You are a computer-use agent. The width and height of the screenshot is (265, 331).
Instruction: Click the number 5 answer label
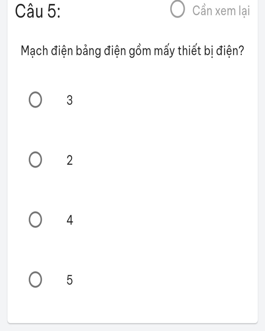point(70,280)
